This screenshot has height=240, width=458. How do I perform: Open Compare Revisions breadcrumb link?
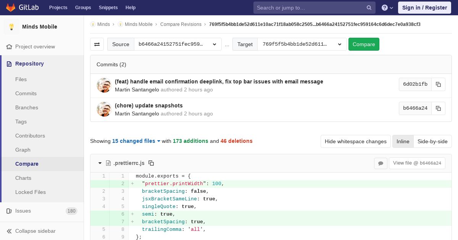pyautogui.click(x=181, y=24)
